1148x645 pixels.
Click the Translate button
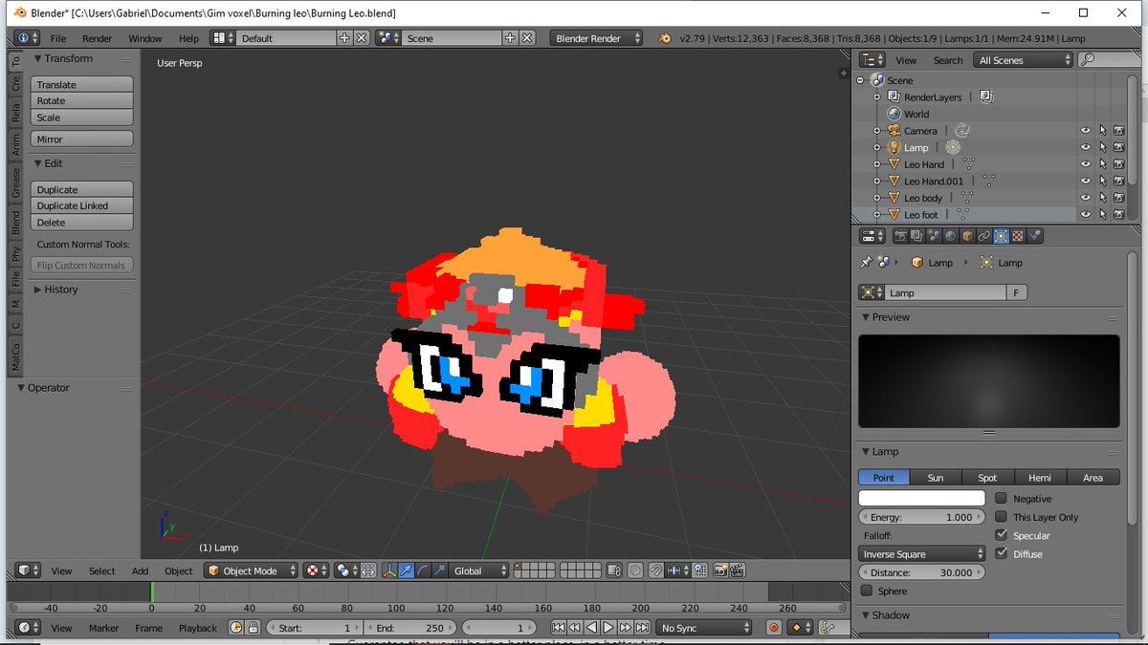[82, 85]
